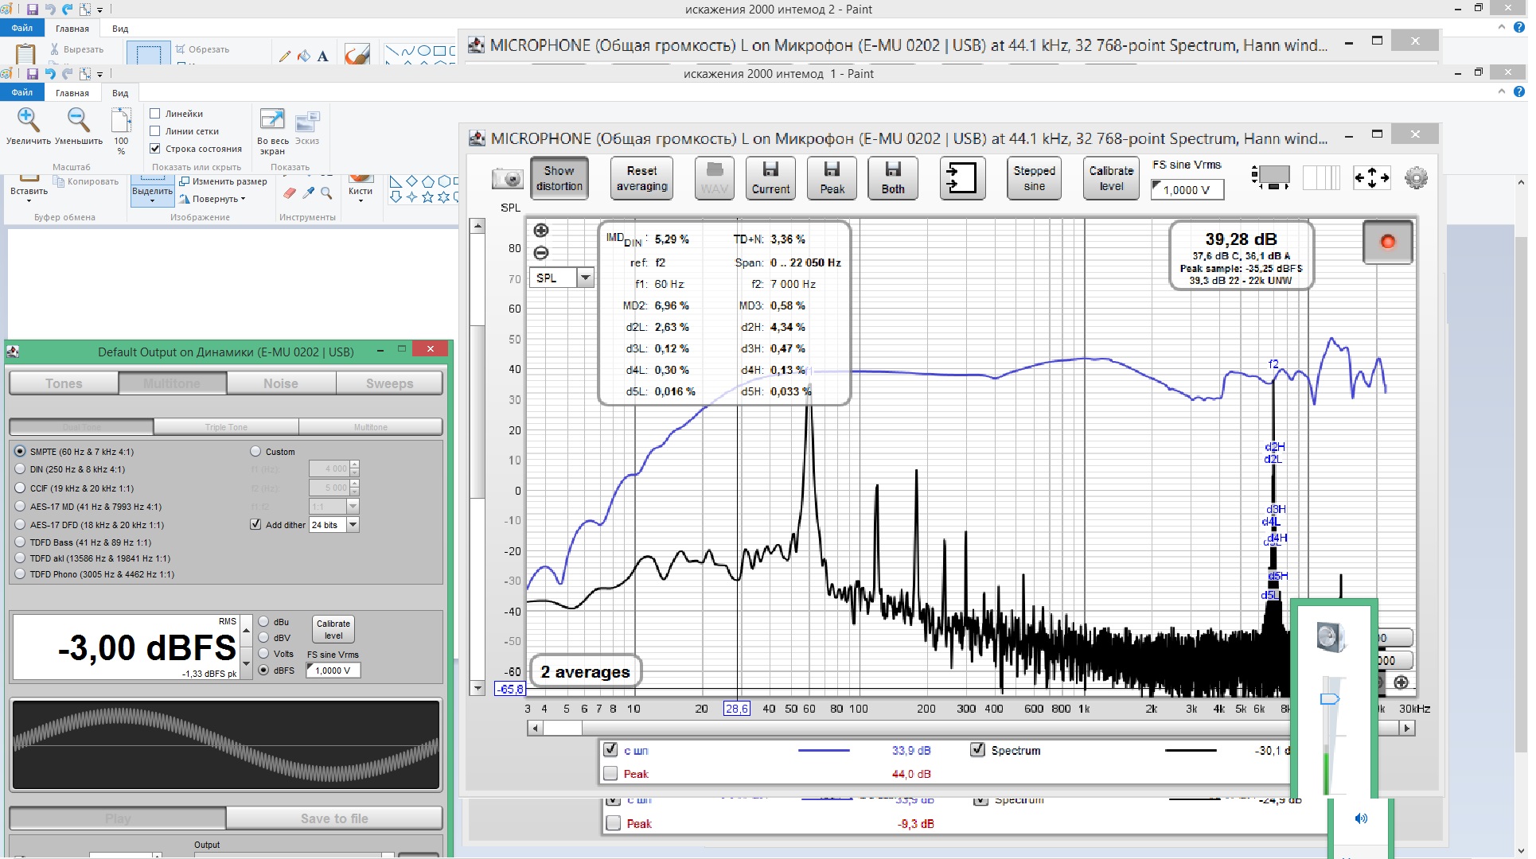Click the zoom in magnifier on graph

tap(541, 231)
